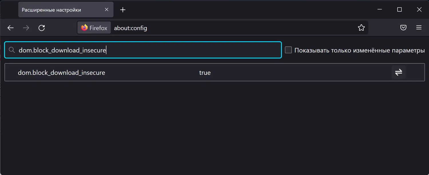Toggle the dom.block_download_insecure value
This screenshot has width=429, height=175.
point(398,72)
